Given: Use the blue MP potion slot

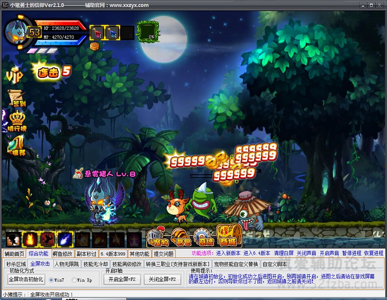Looking at the screenshot, I should pos(112,32).
